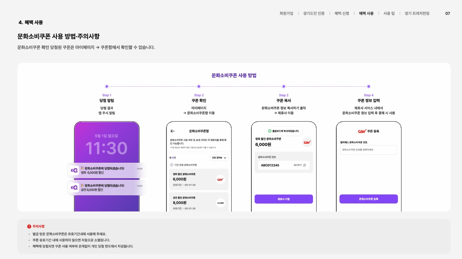Tap the back arrow in 문화소비쿠폰함
The image size is (462, 259).
tap(173, 131)
